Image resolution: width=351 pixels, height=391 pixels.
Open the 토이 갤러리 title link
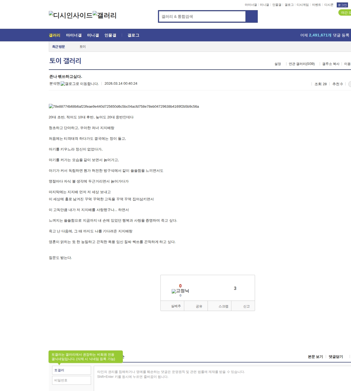pyautogui.click(x=65, y=61)
